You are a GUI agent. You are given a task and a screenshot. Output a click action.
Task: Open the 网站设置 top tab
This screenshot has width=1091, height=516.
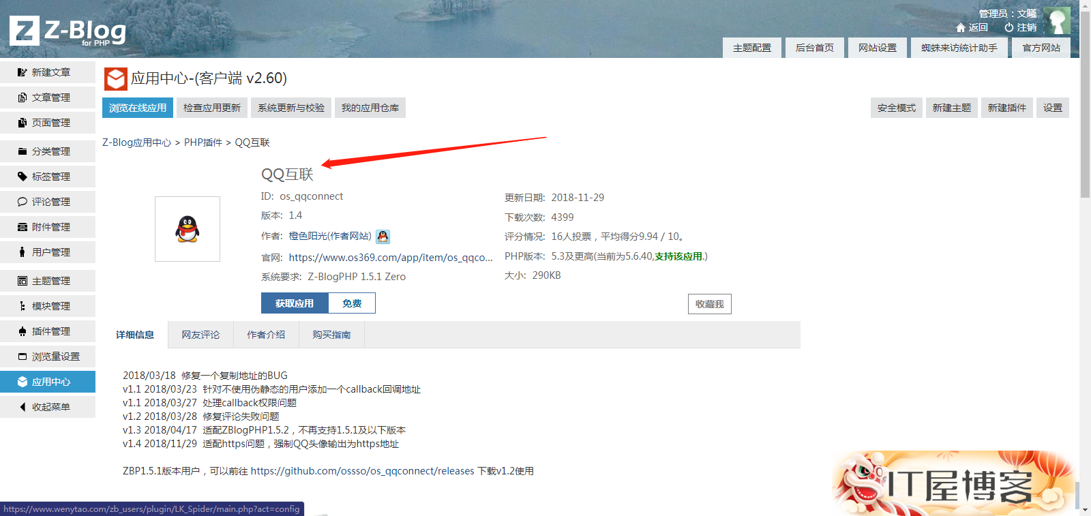pos(878,48)
